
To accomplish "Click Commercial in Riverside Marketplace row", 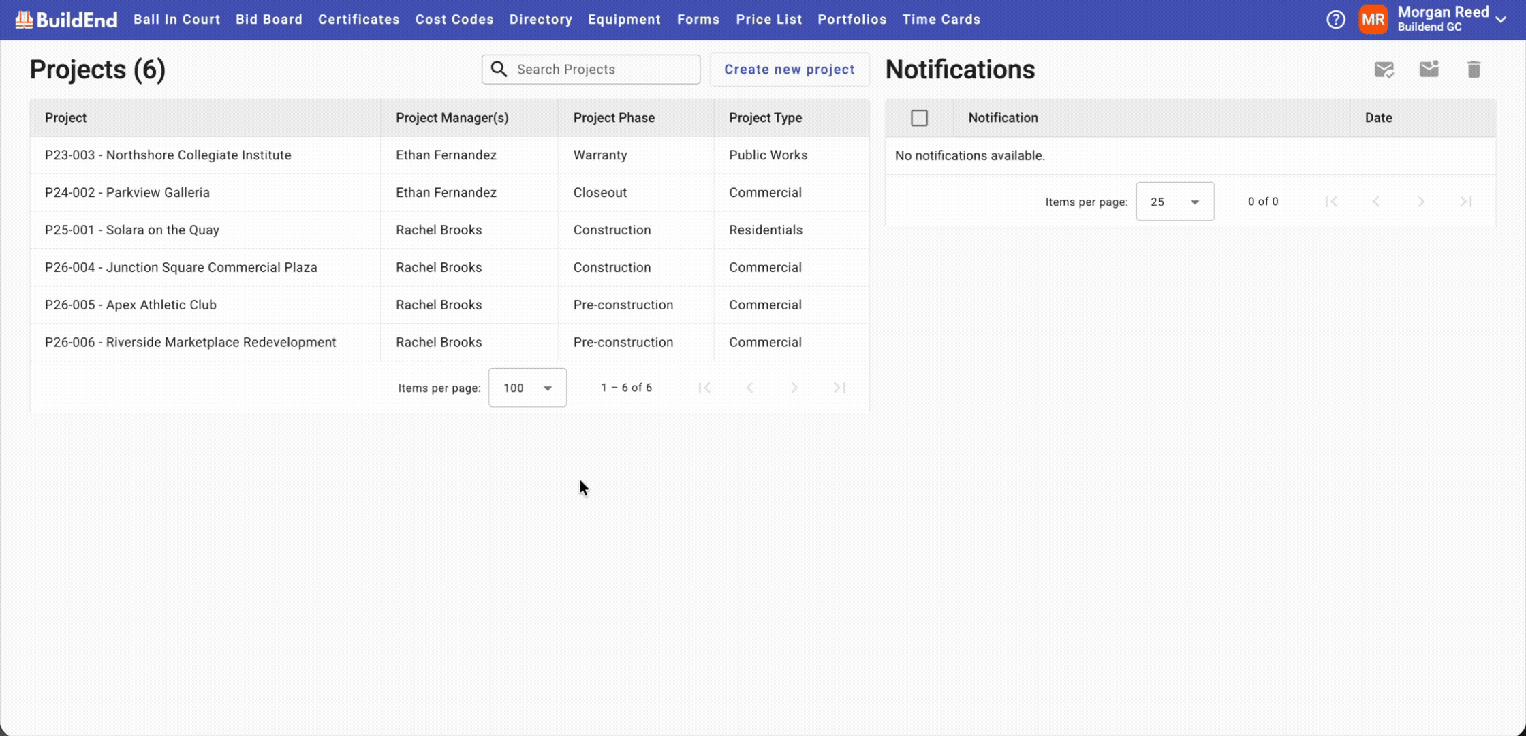I will pyautogui.click(x=765, y=343).
